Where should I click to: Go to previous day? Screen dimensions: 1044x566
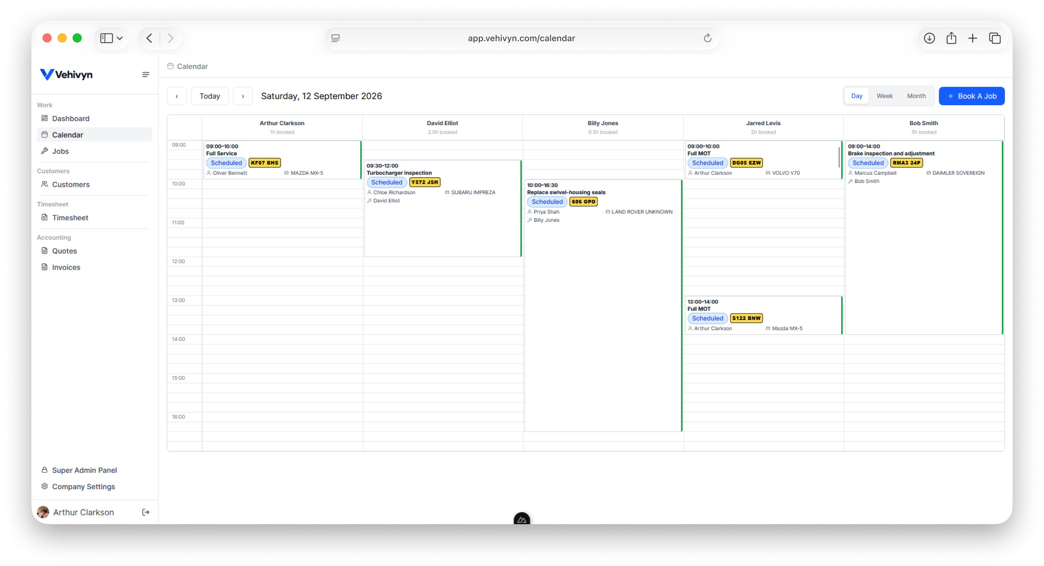click(177, 96)
